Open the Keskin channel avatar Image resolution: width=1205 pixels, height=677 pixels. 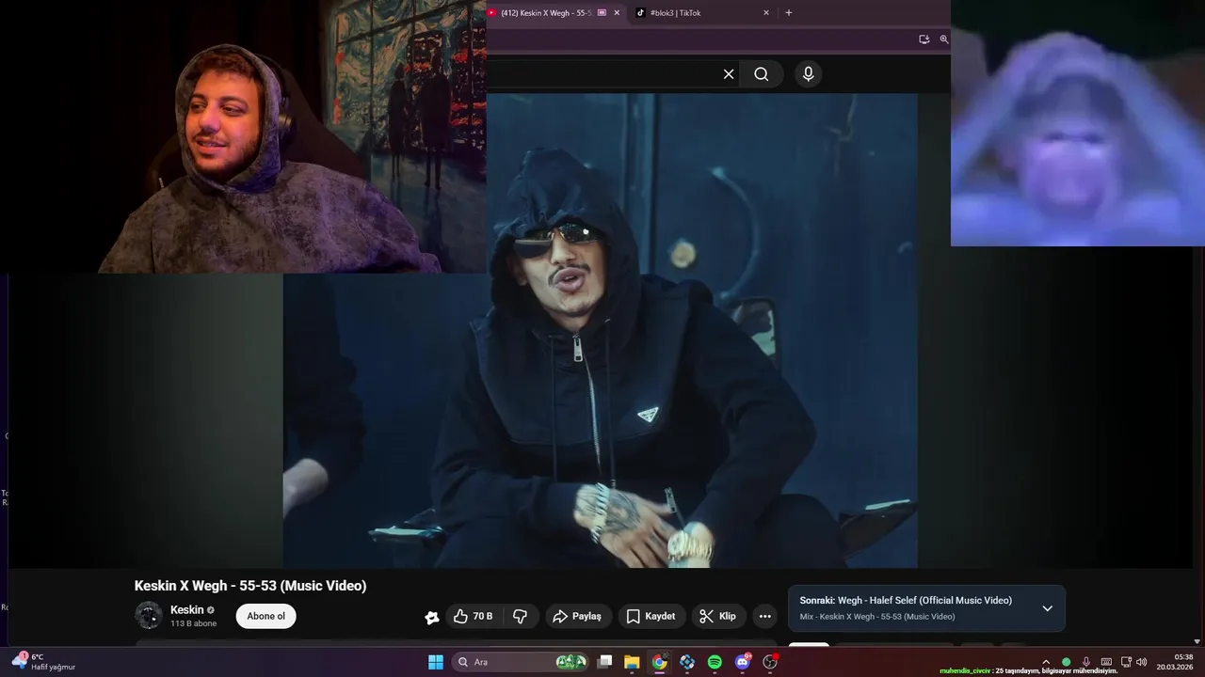[149, 616]
